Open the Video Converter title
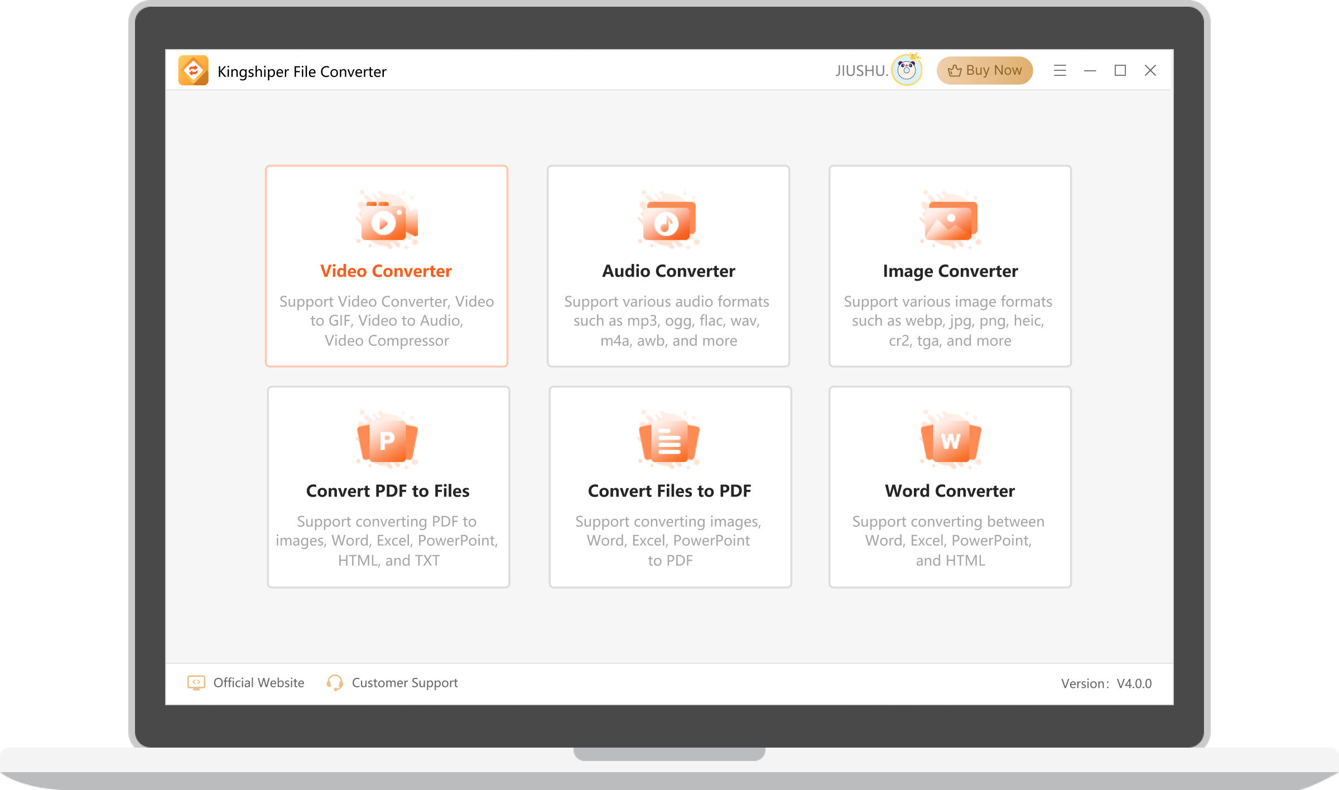 point(386,271)
